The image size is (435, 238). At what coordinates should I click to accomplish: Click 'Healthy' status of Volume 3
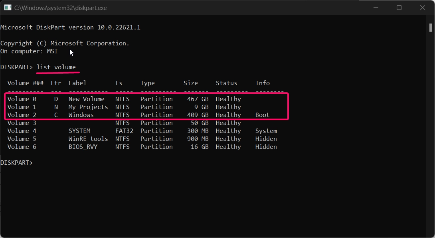tap(228, 123)
